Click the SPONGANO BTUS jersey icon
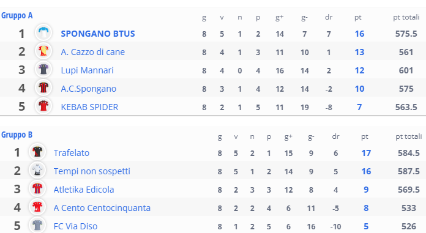The width and height of the screenshot is (426, 233). point(43,32)
